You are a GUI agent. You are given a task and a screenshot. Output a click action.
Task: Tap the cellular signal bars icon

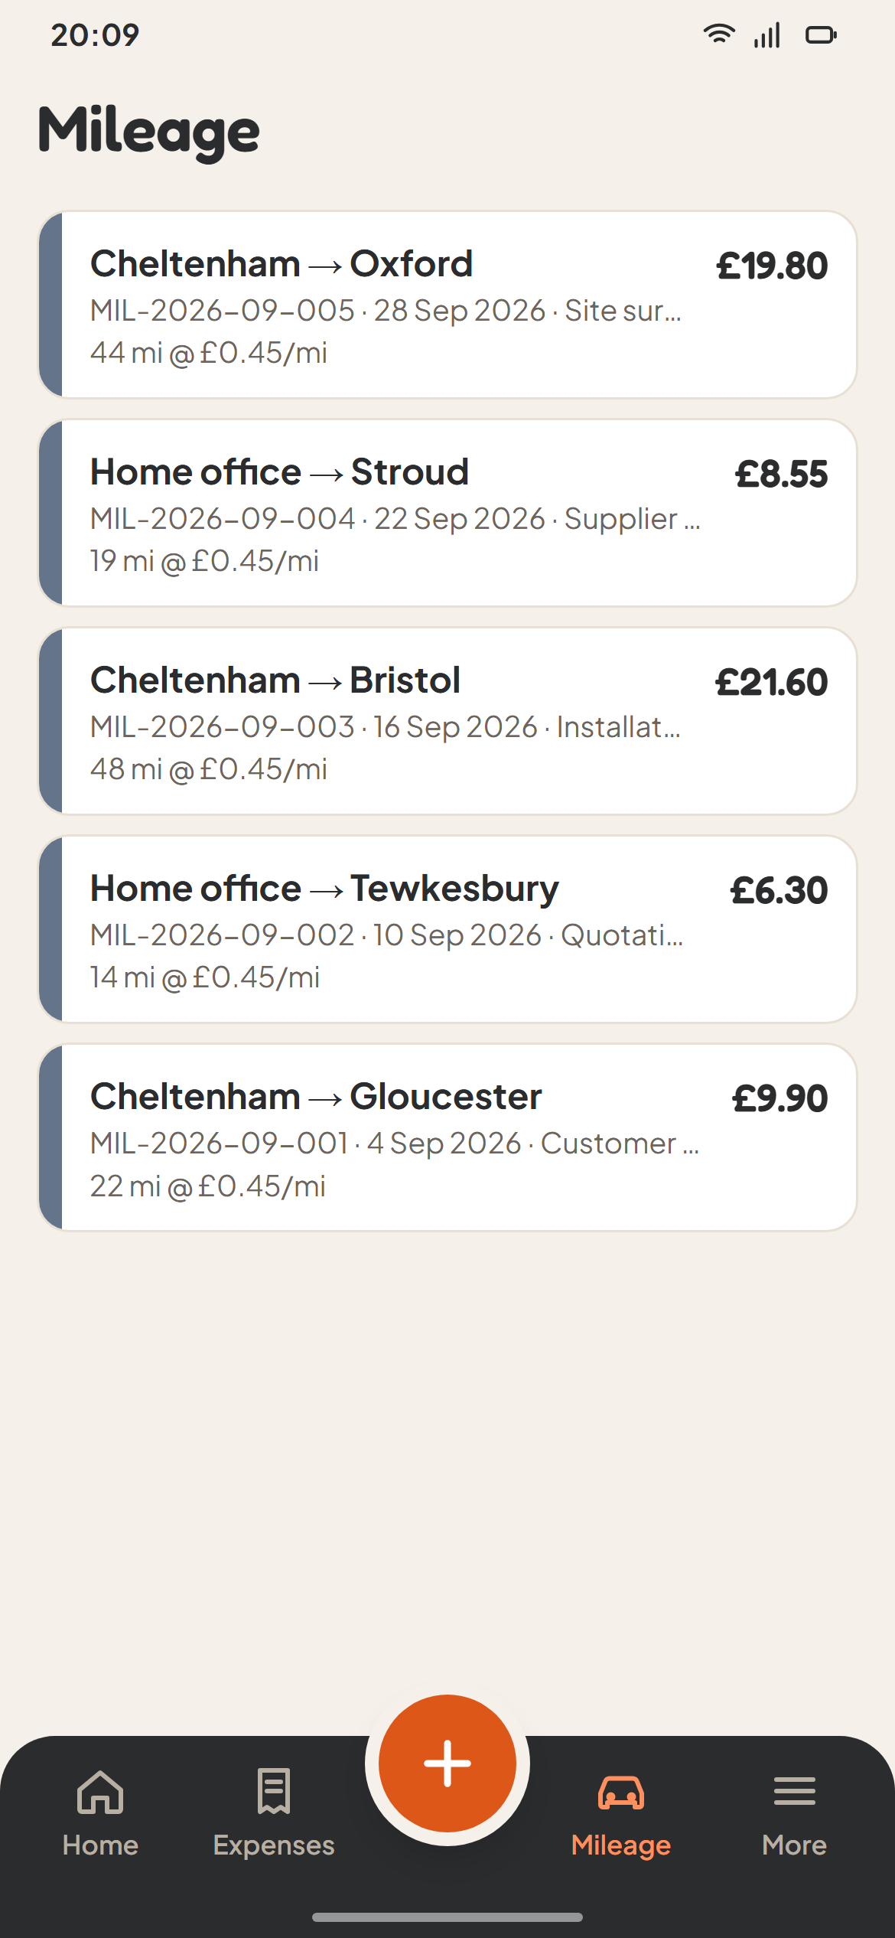[767, 34]
